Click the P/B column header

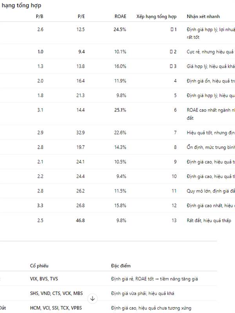click(39, 16)
